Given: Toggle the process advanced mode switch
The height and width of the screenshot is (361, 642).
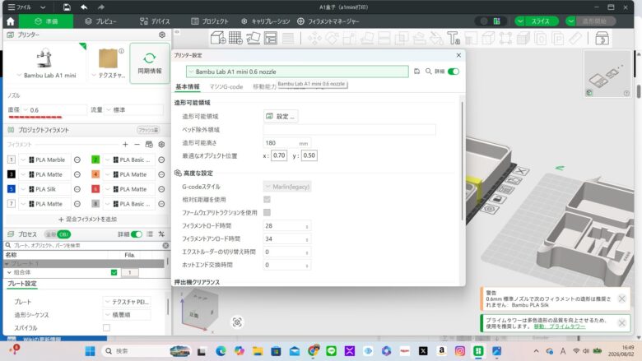Looking at the screenshot, I should [x=137, y=234].
